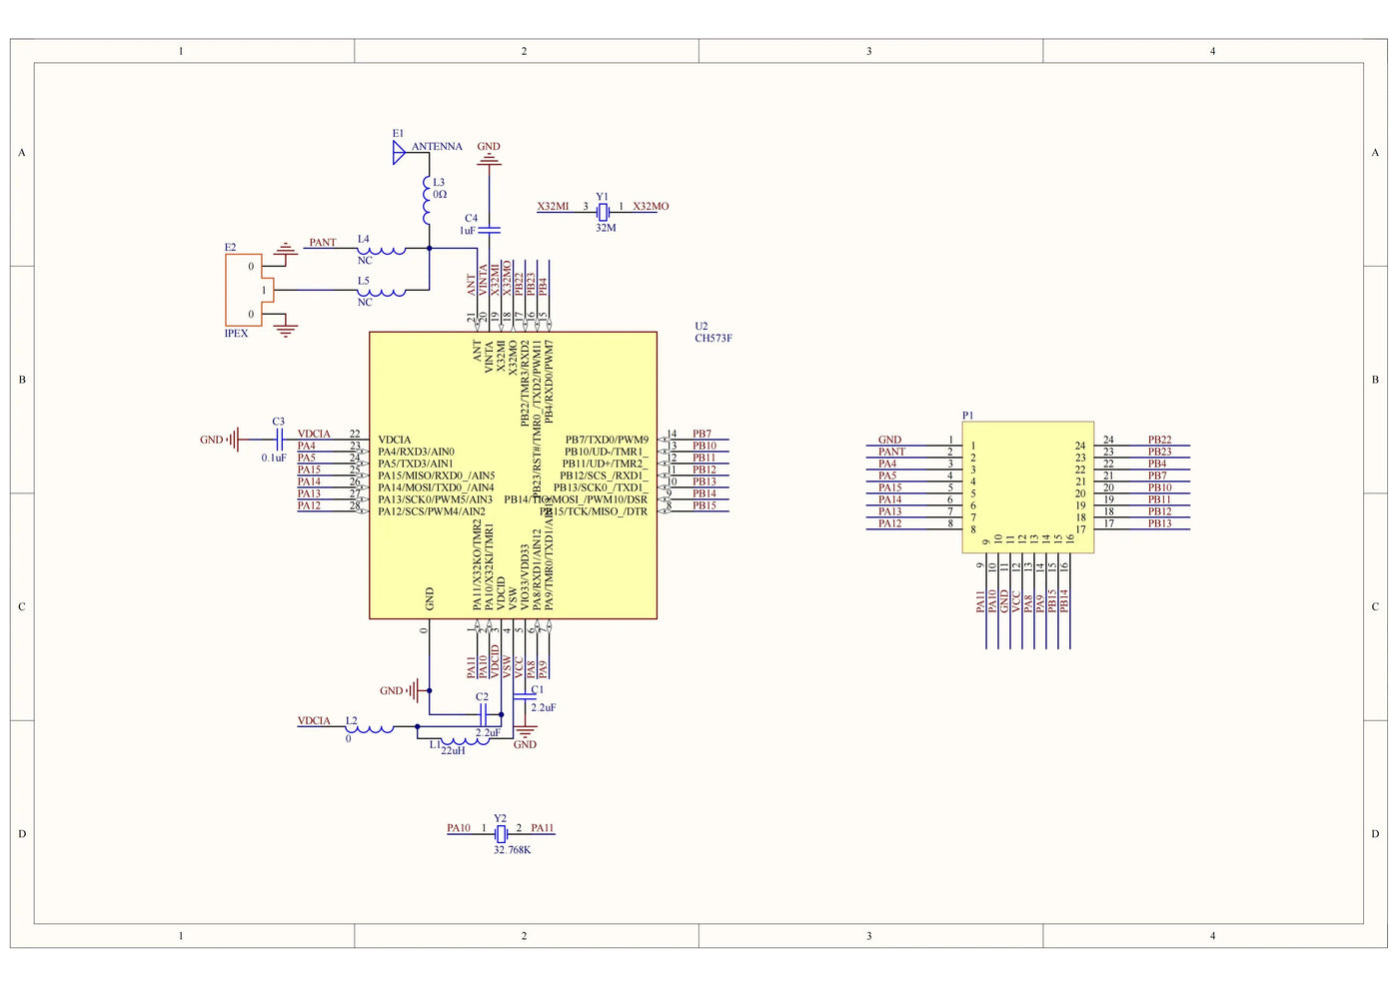Select capacitor C3 rated 0.1uF

tap(279, 440)
